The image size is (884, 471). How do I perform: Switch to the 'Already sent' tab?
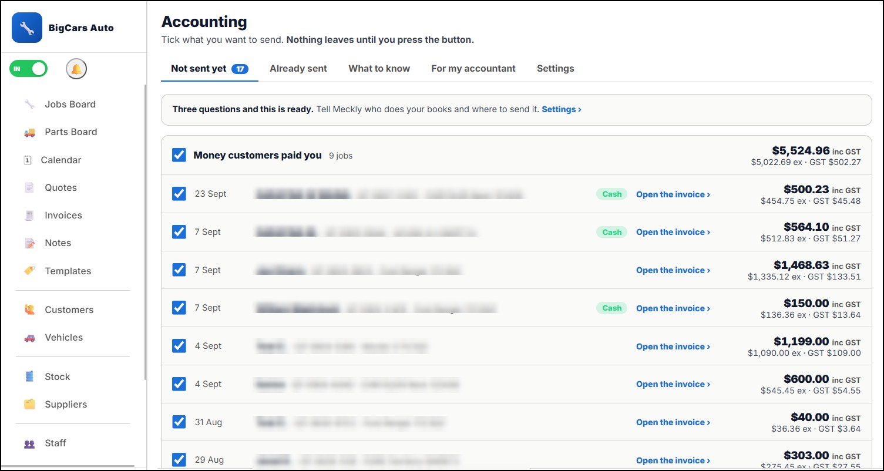(298, 69)
